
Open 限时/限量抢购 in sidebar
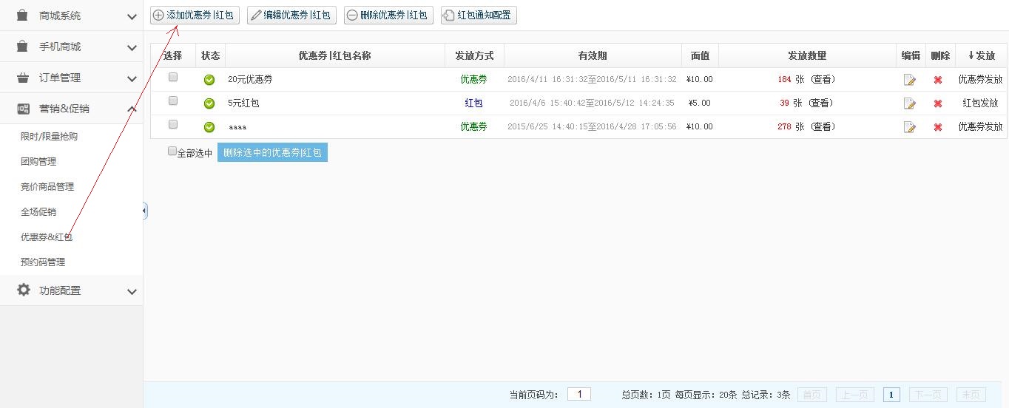pos(49,136)
